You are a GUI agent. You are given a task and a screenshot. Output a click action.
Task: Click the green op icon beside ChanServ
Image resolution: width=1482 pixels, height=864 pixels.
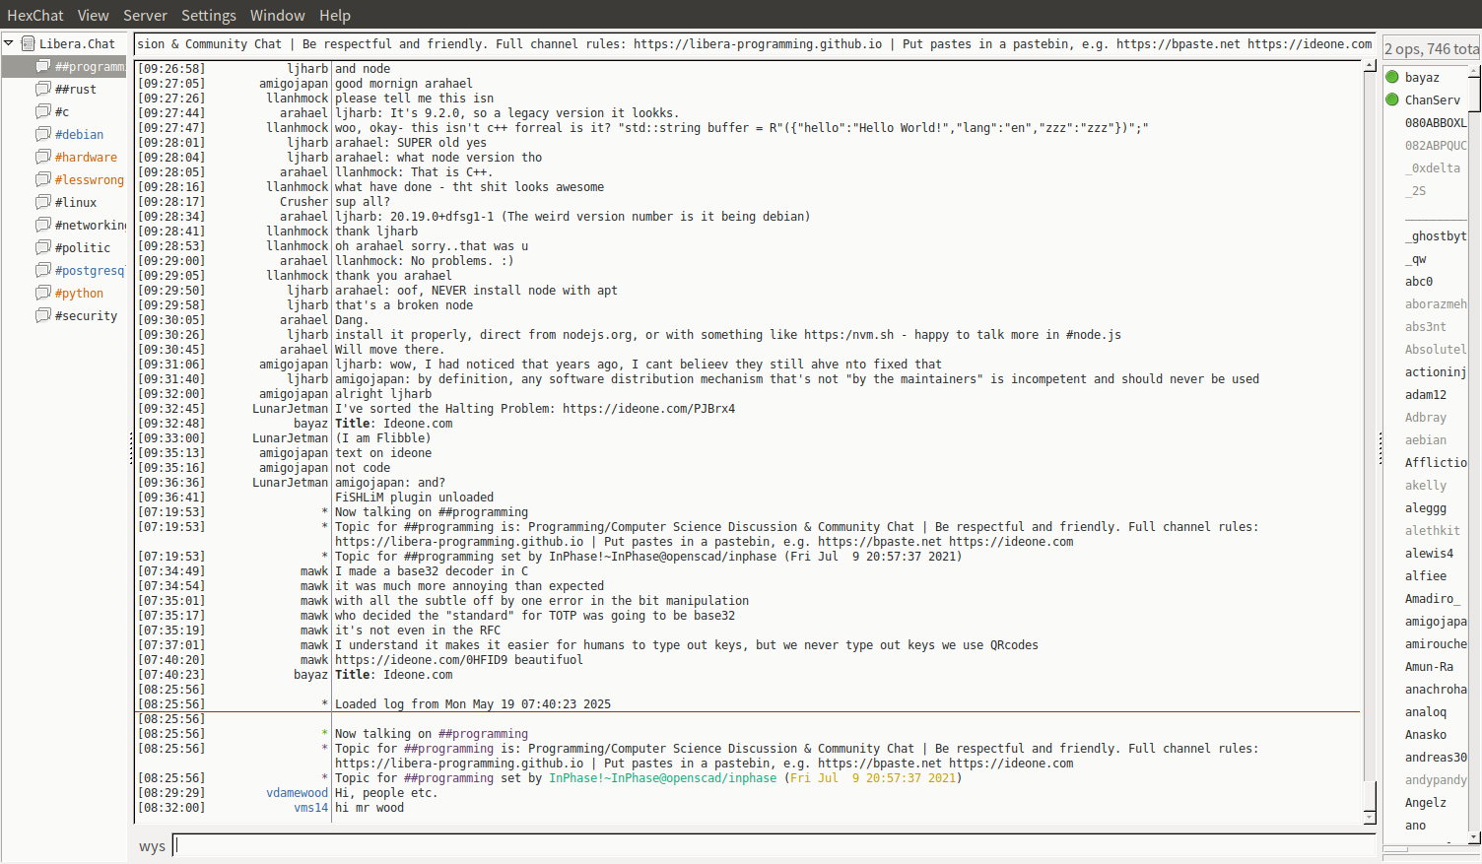coord(1392,100)
